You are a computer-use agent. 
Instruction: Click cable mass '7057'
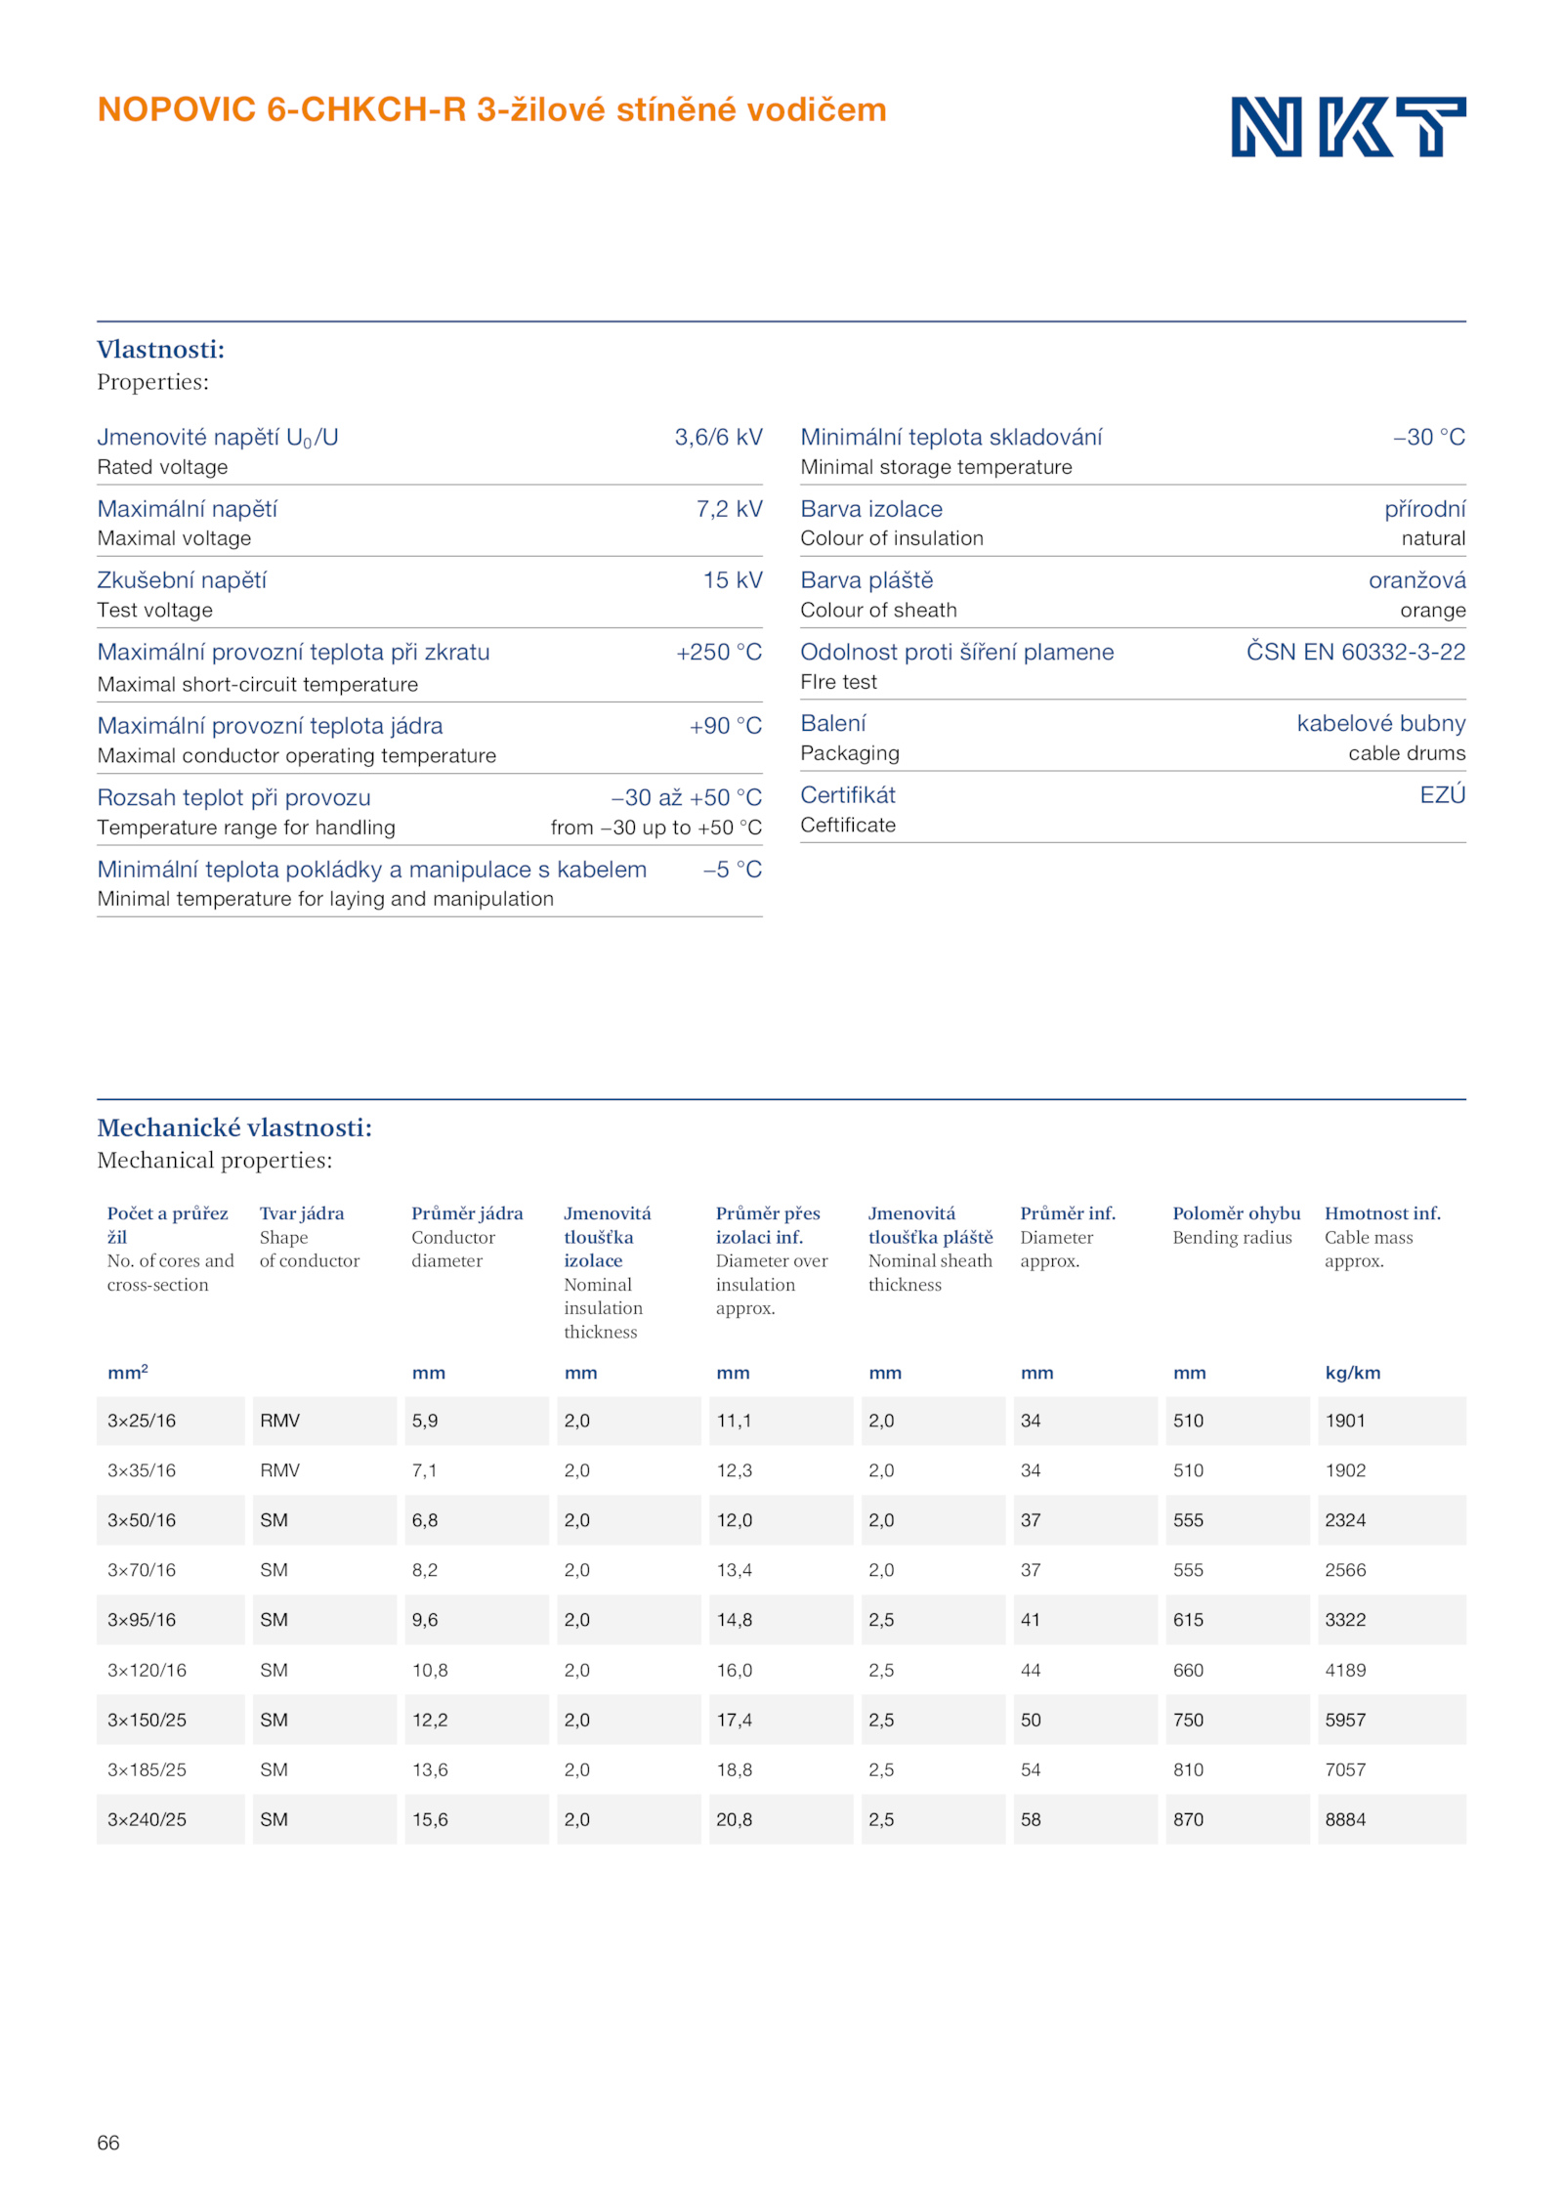[1345, 1769]
